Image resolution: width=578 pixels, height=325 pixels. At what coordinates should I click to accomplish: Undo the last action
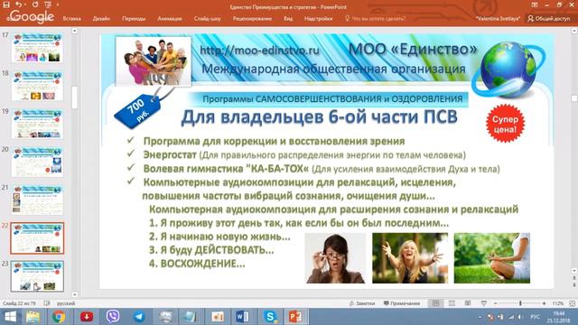click(x=18, y=5)
